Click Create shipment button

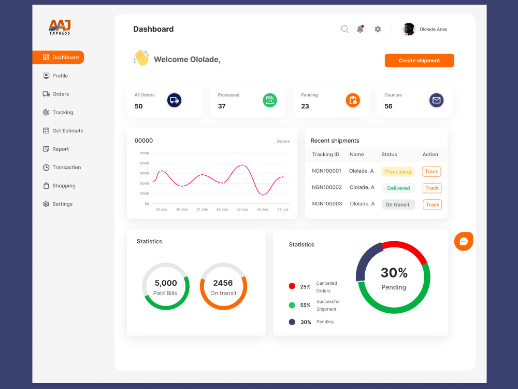[x=419, y=61]
